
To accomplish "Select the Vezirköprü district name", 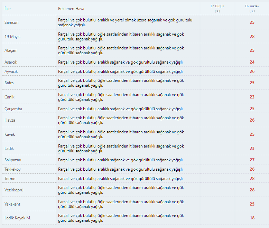I will point(14,190).
